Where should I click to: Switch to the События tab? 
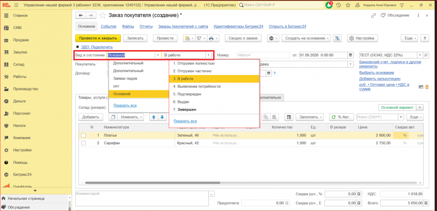[x=108, y=26]
